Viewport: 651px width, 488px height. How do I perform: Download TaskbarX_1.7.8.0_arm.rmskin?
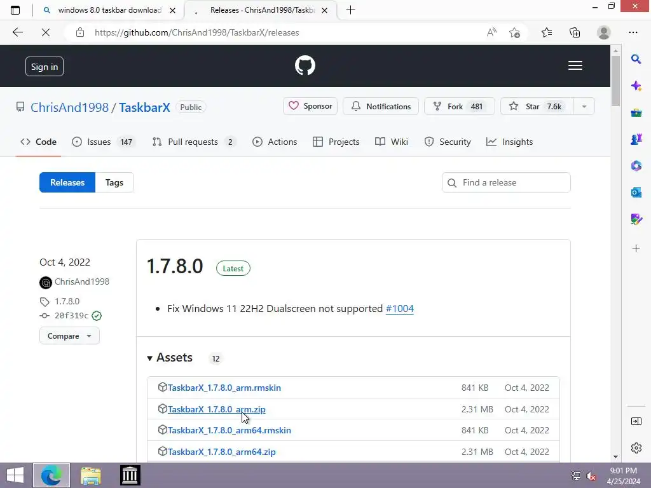click(x=224, y=388)
